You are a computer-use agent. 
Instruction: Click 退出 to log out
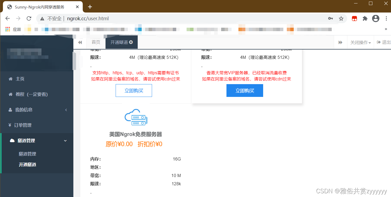click(384, 42)
